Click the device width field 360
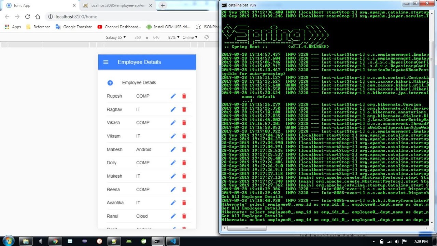The width and height of the screenshot is (437, 246). click(138, 37)
